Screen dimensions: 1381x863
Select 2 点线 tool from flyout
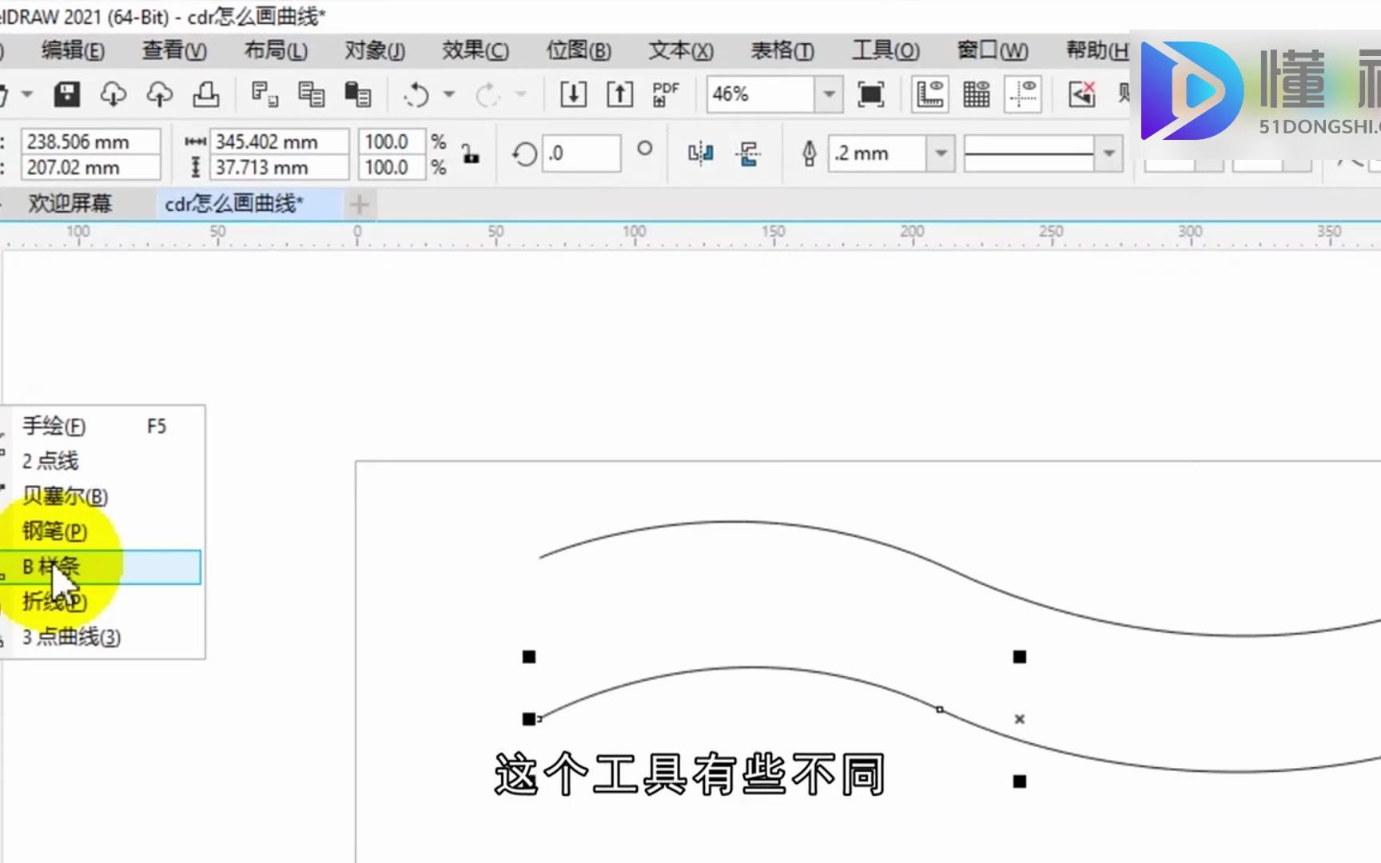tap(104, 461)
